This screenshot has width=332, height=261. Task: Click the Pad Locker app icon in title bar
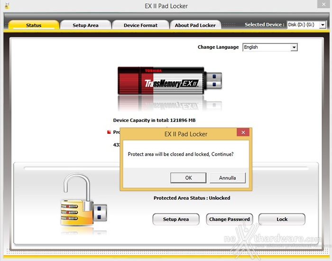pyautogui.click(x=7, y=6)
